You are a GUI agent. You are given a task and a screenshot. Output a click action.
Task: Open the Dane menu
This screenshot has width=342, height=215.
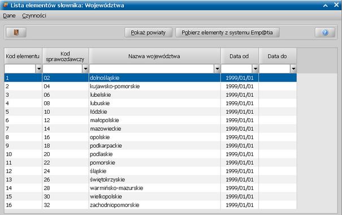click(9, 16)
